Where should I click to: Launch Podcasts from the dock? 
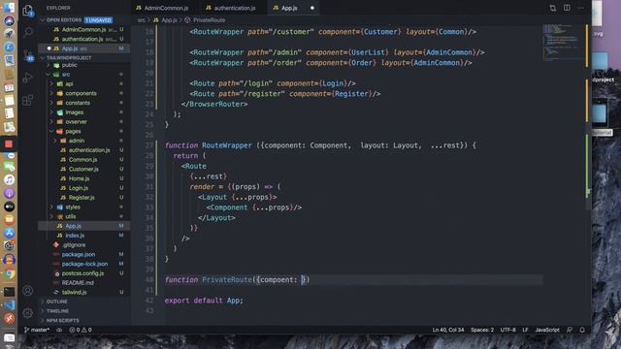(x=9, y=193)
